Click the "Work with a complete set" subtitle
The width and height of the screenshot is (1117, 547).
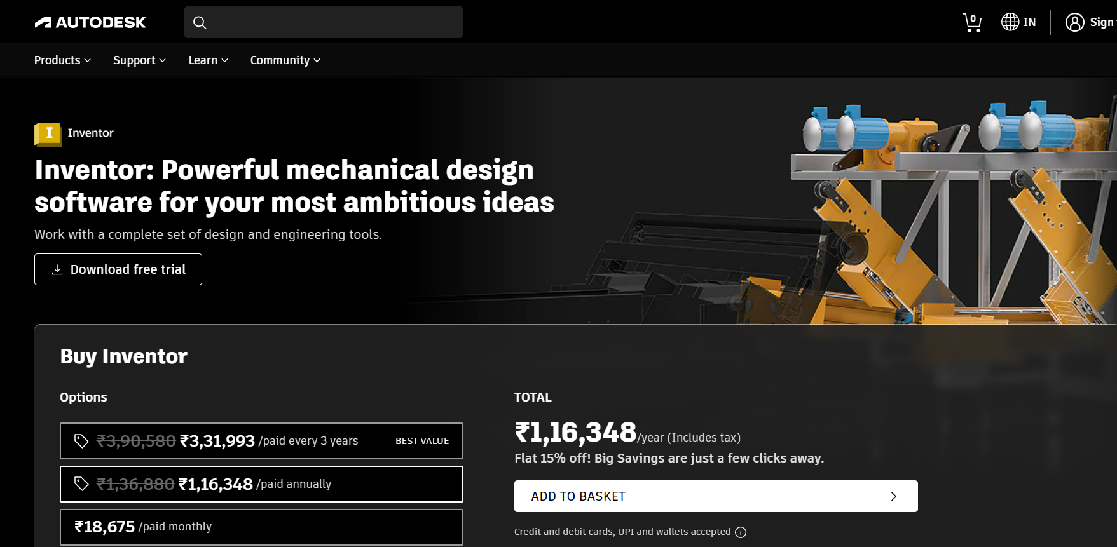[x=208, y=234]
